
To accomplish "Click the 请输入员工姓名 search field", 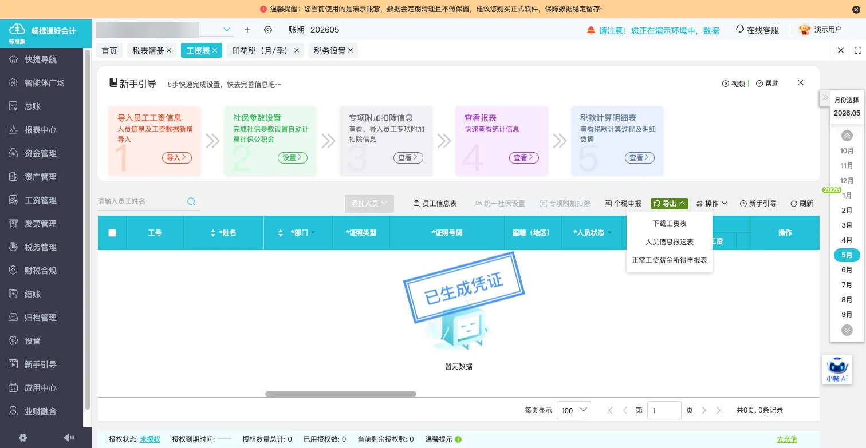I will (x=140, y=201).
